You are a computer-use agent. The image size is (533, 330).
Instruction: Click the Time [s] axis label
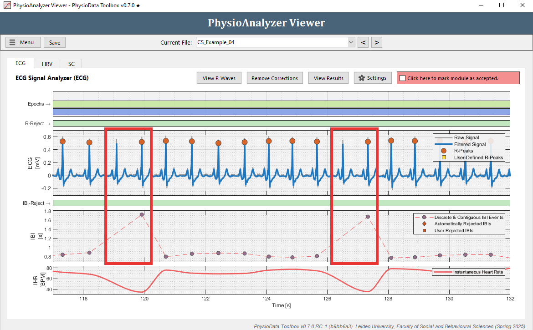pyautogui.click(x=282, y=305)
